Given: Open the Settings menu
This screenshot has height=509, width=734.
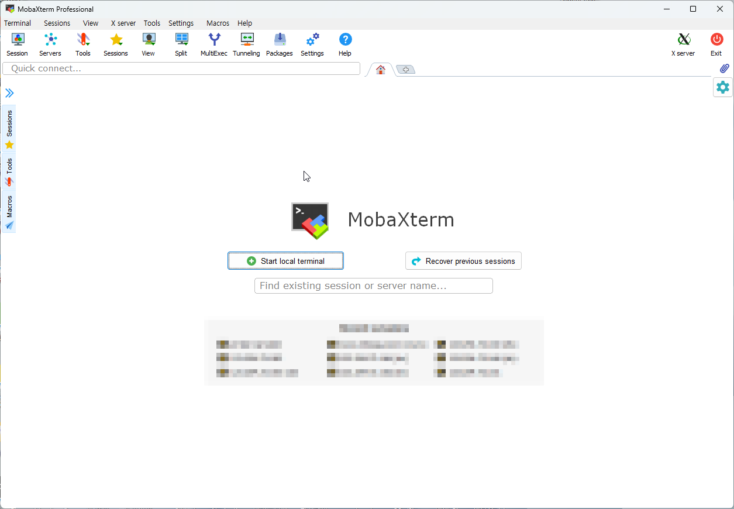Looking at the screenshot, I should click(181, 23).
